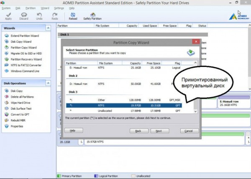Click the Rebuild MBR icon

tap(7, 120)
